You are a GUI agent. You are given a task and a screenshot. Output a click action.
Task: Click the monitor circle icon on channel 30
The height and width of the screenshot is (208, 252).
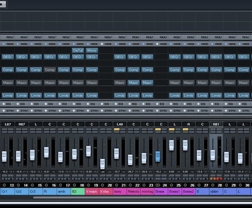click(x=240, y=185)
